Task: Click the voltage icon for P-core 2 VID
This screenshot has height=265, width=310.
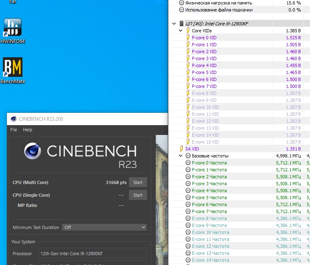Action: tap(188, 52)
